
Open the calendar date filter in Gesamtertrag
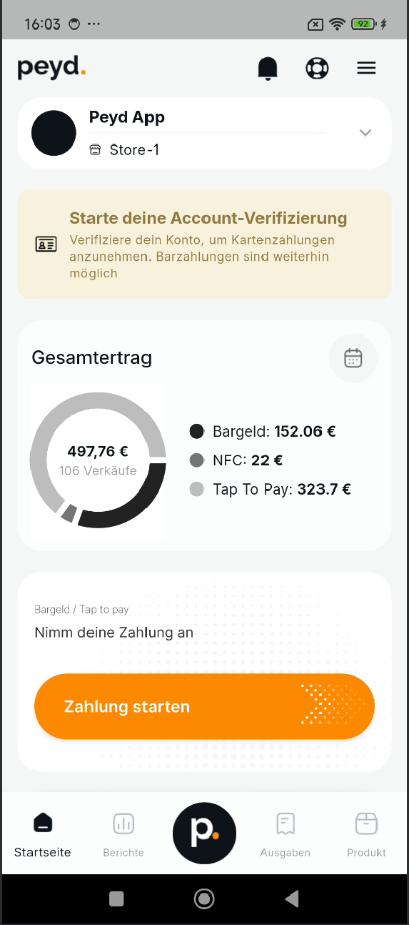[353, 357]
